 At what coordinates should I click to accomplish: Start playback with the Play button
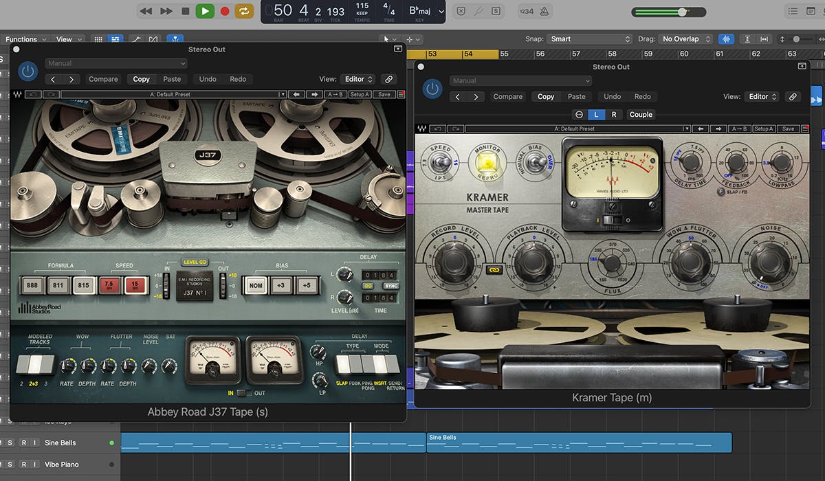pyautogui.click(x=204, y=10)
